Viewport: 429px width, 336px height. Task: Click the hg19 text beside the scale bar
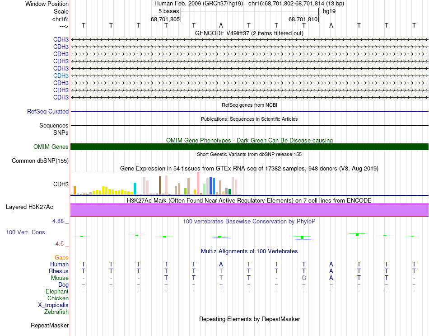(329, 11)
